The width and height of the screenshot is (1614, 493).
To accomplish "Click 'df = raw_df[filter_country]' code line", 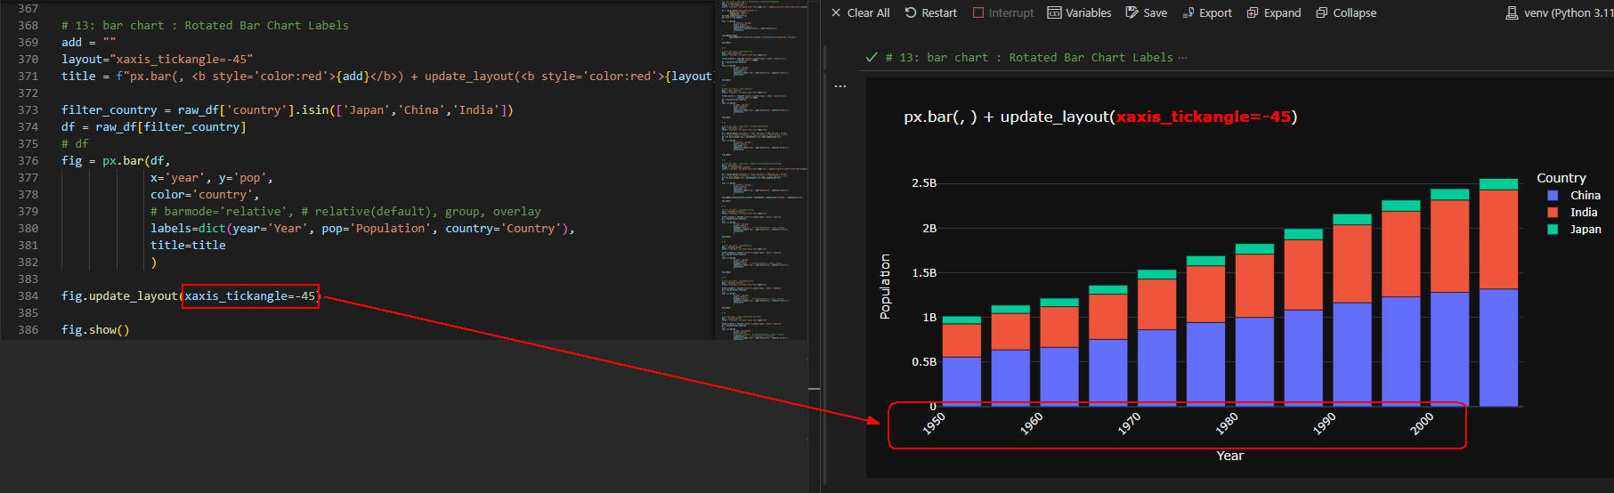I will (x=154, y=127).
